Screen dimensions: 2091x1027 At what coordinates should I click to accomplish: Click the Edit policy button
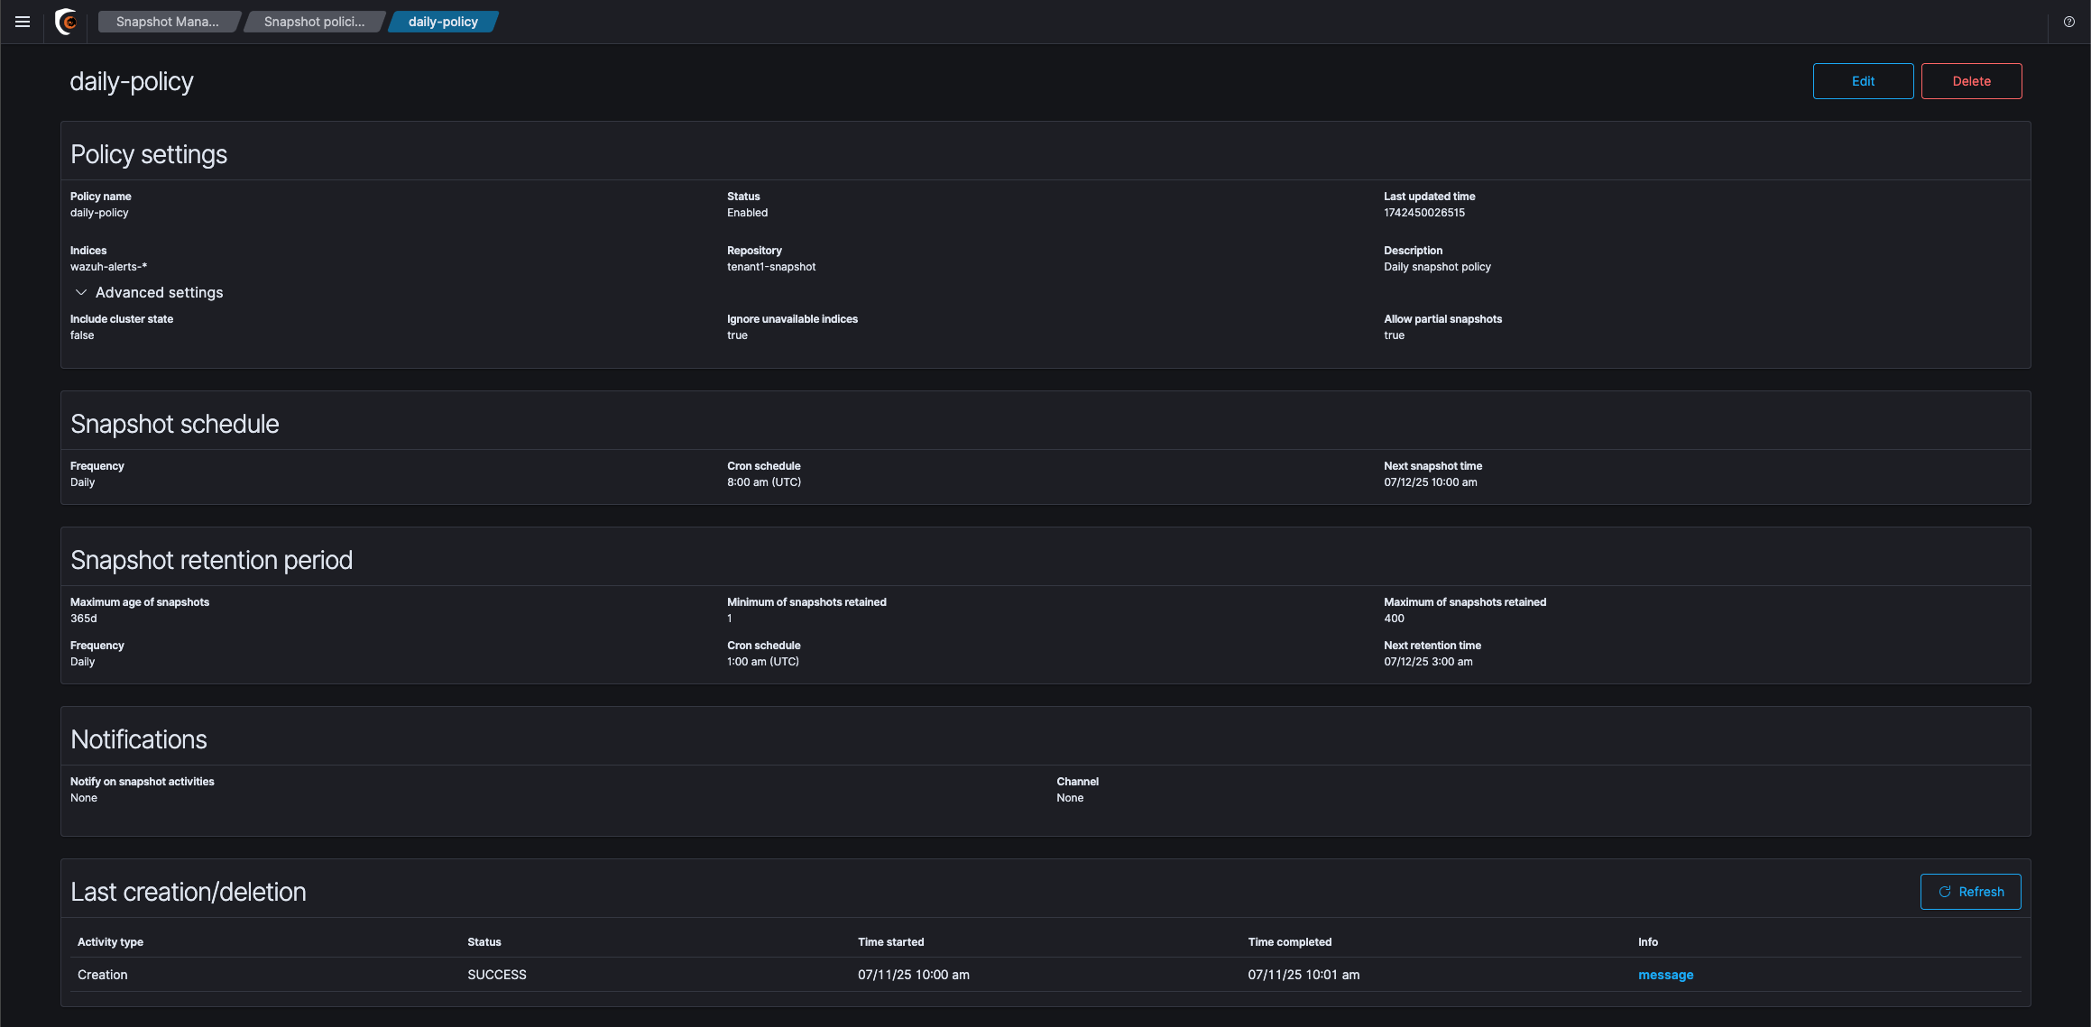pyautogui.click(x=1863, y=81)
